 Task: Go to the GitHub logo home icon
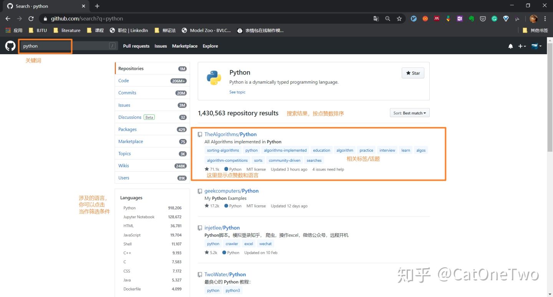tap(10, 46)
